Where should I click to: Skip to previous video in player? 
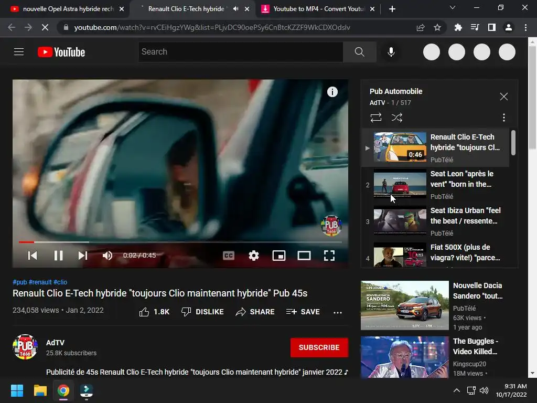33,256
